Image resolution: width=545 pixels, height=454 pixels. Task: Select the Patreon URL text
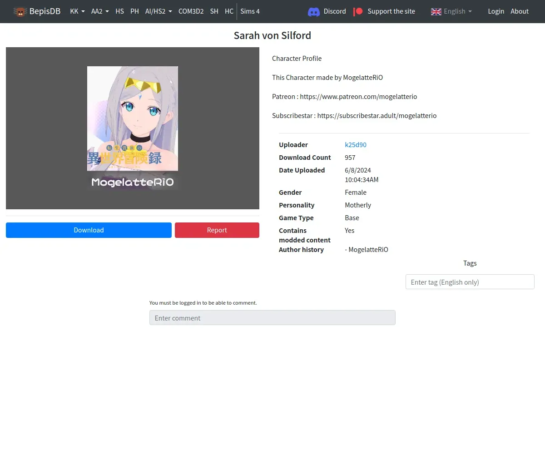358,97
